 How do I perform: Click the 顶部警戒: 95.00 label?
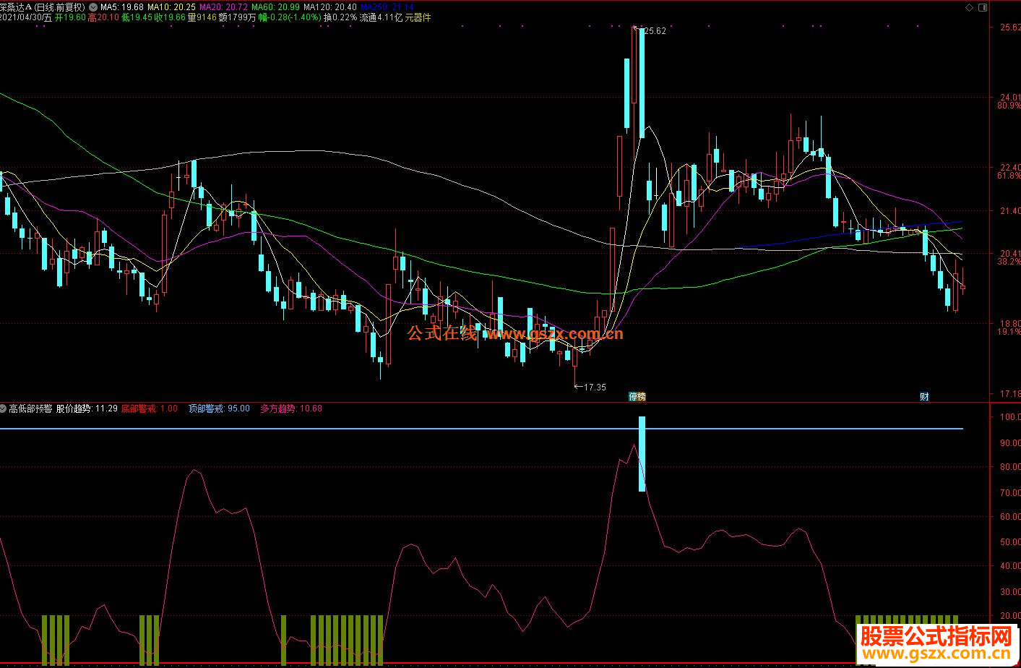219,408
